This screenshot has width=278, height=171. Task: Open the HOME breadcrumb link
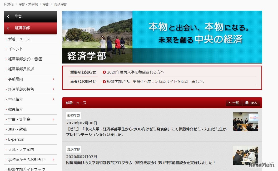(9, 4)
